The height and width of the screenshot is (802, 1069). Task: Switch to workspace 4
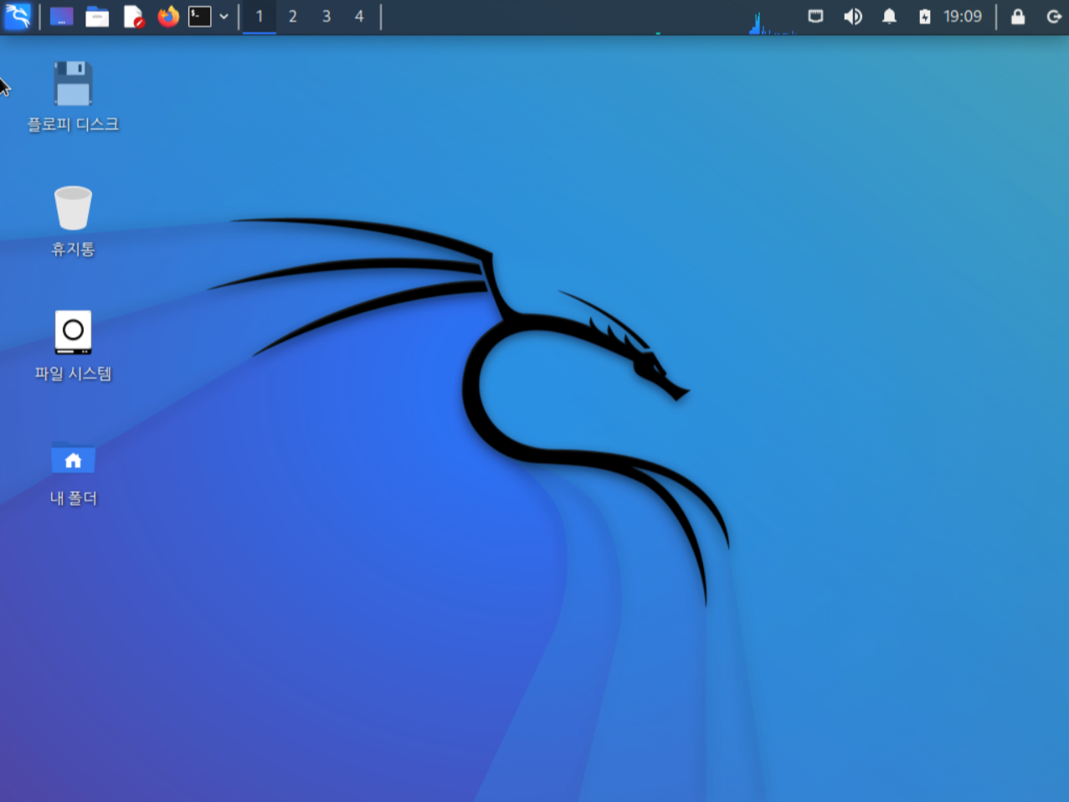coord(359,16)
